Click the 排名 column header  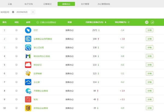pyautogui.click(x=4, y=22)
